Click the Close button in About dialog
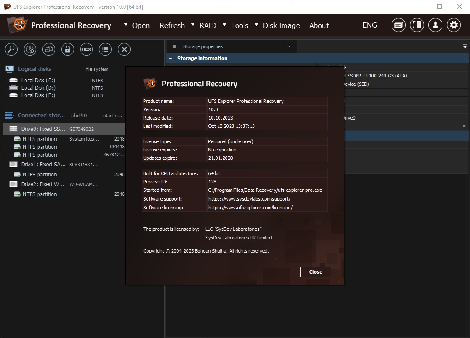Viewport: 470px width, 338px height. [316, 272]
